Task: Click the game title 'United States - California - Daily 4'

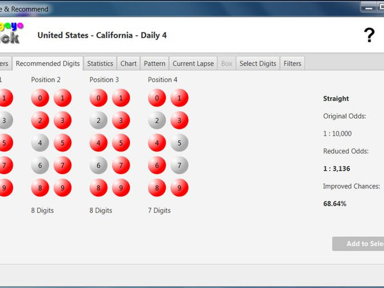Action: [102, 35]
